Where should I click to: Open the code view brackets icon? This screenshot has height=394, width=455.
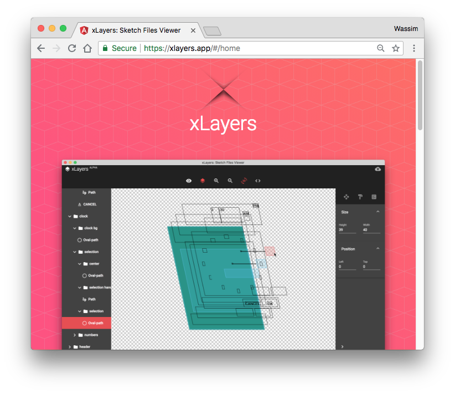point(258,181)
